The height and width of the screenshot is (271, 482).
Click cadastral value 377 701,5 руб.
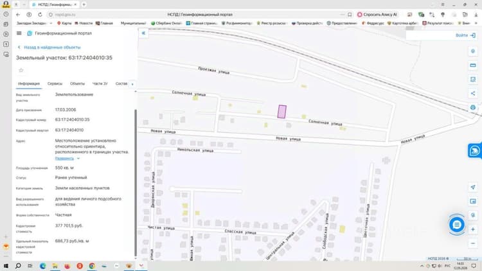[x=69, y=225]
